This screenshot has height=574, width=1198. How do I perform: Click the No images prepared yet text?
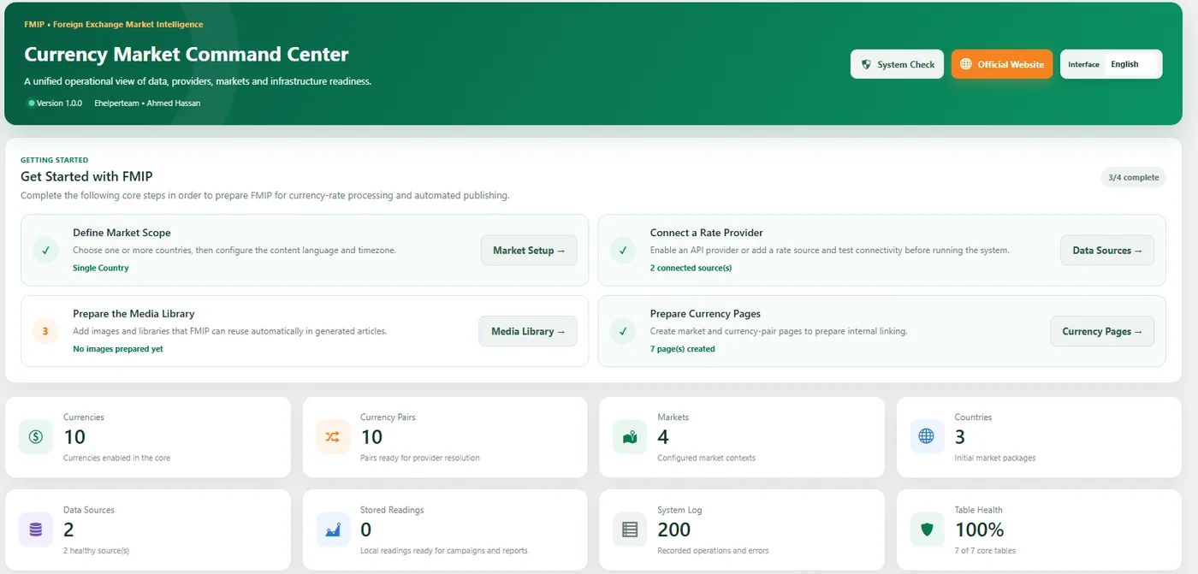click(x=118, y=349)
